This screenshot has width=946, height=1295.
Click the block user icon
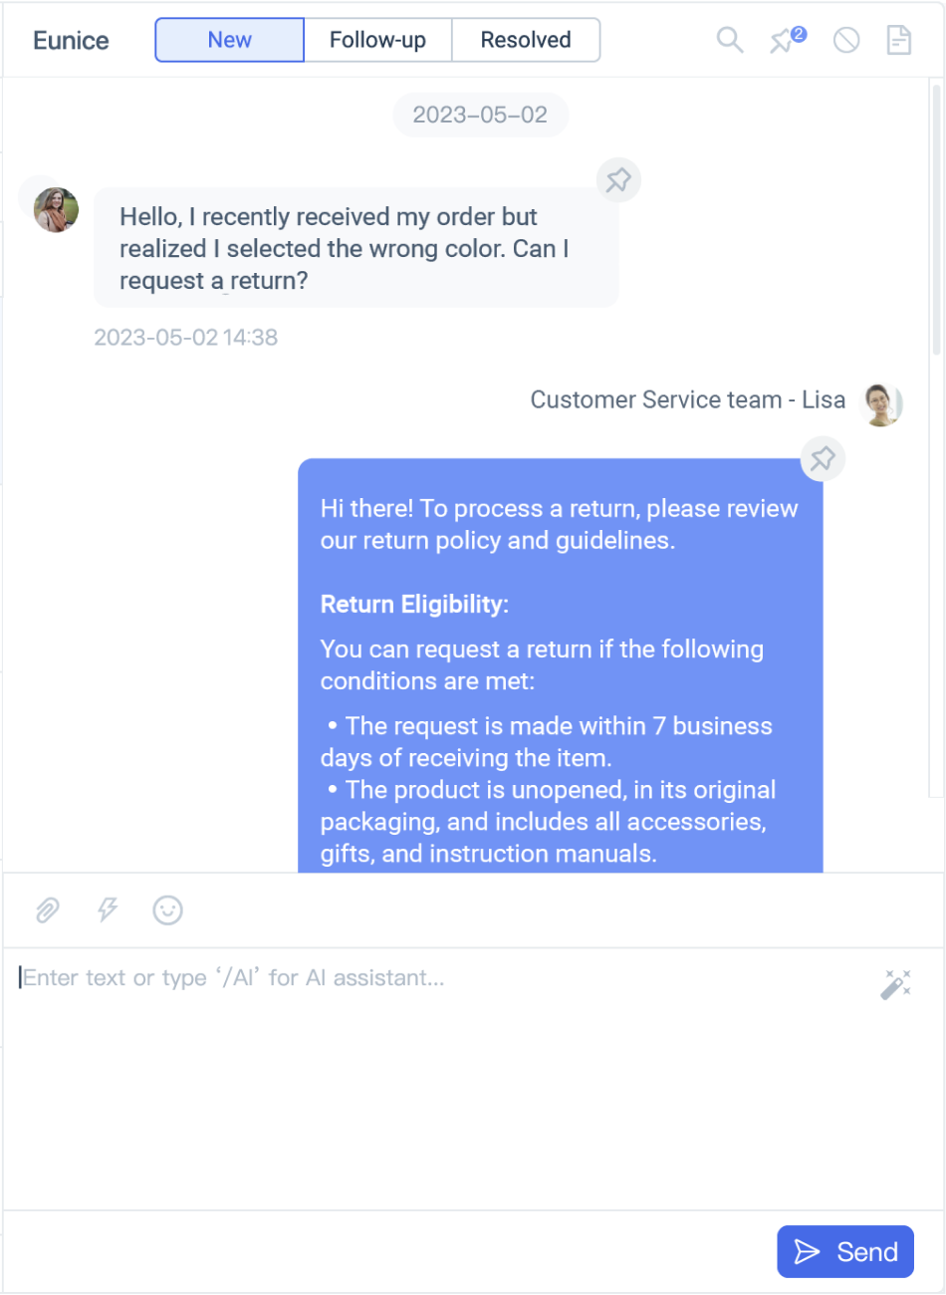tap(846, 40)
